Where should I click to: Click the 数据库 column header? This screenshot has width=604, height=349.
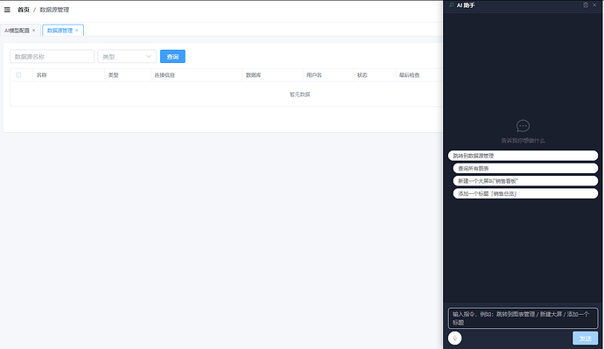[x=254, y=75]
